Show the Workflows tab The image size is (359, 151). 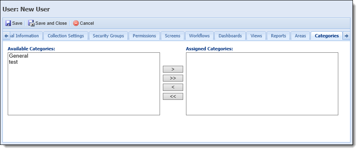point(199,36)
